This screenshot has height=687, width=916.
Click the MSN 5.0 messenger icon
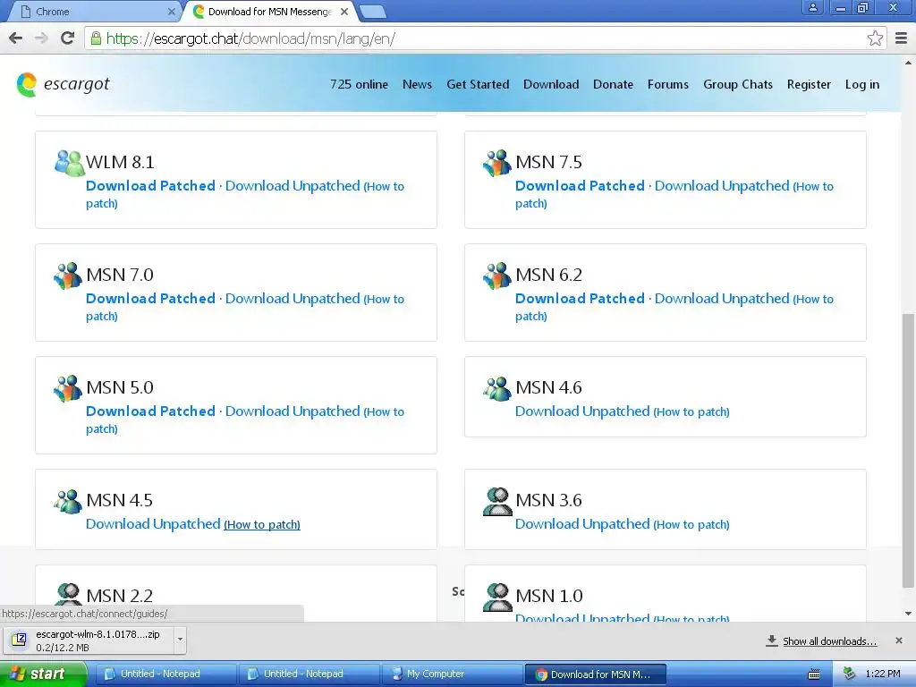68,388
